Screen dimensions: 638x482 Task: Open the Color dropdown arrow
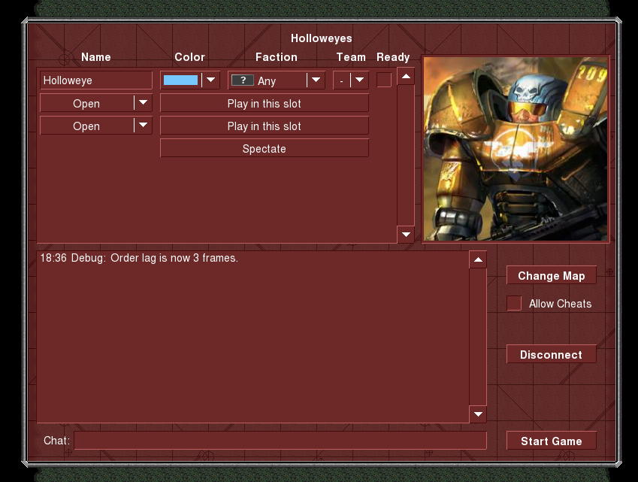click(210, 80)
